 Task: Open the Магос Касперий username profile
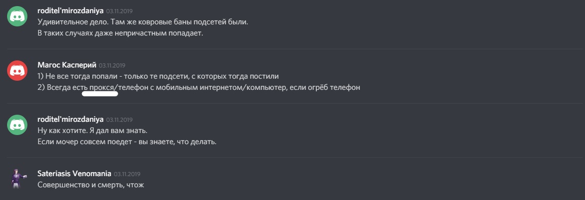point(67,65)
